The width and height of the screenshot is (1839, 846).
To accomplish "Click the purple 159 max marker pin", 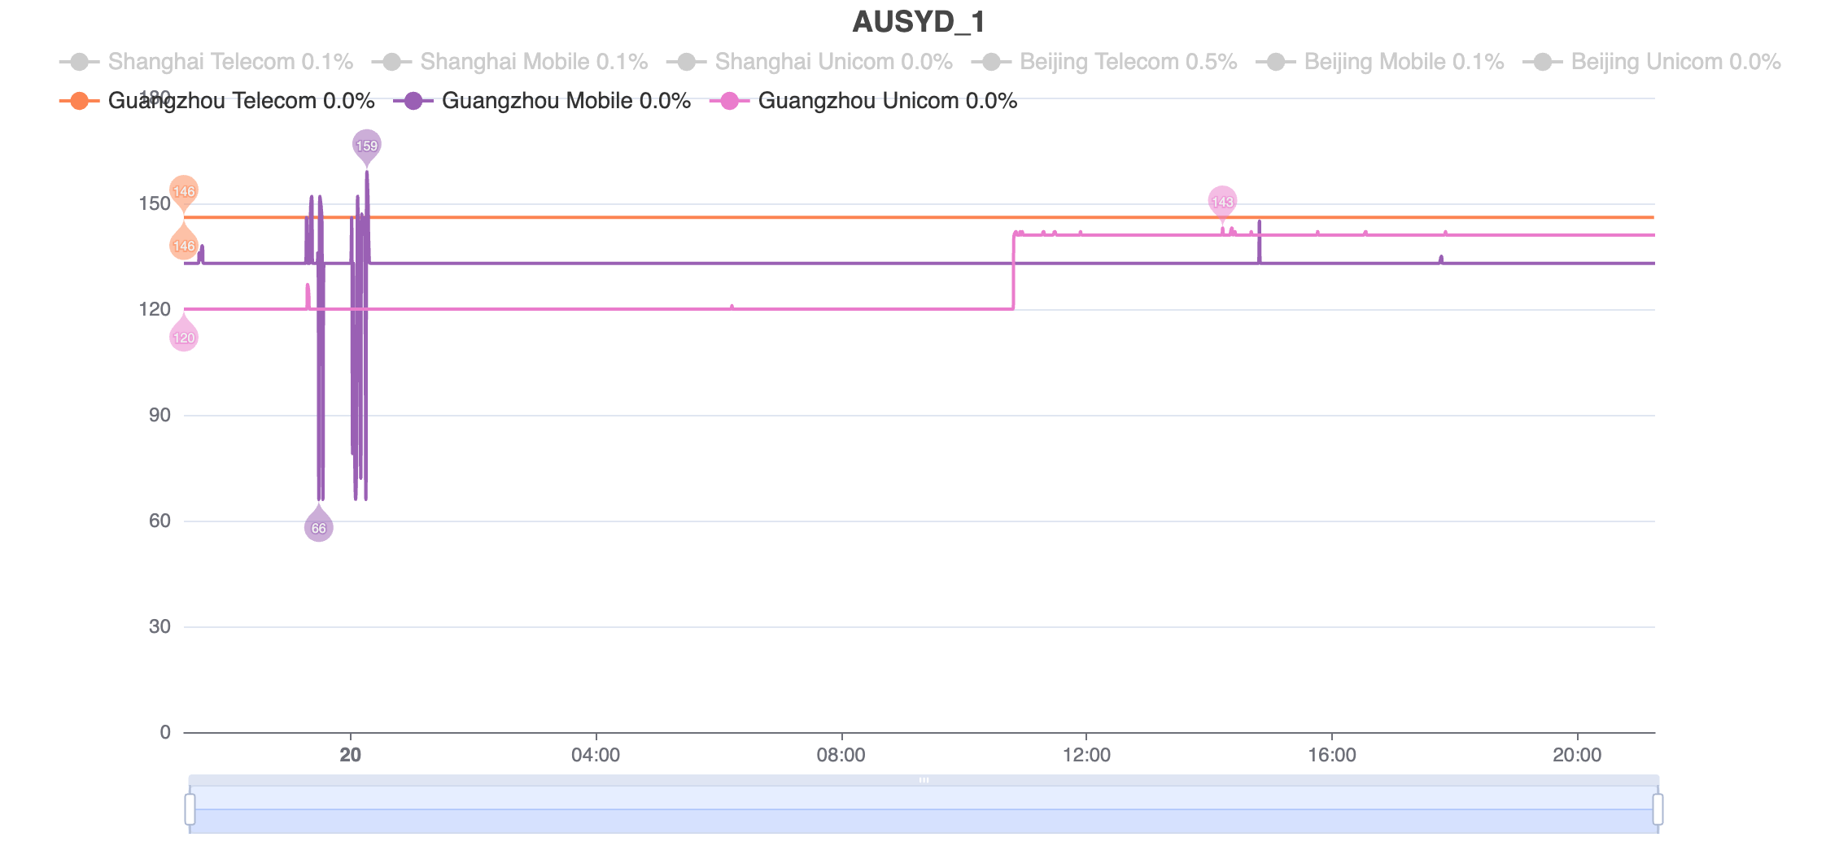I will 367,146.
